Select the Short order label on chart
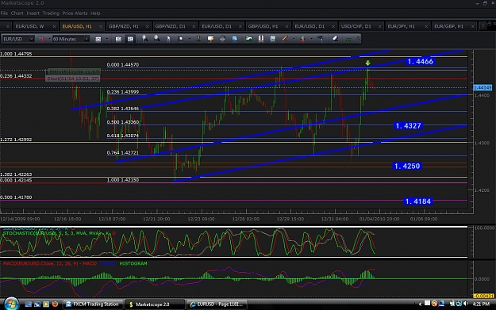This screenshot has width=496, height=310. tap(73, 78)
